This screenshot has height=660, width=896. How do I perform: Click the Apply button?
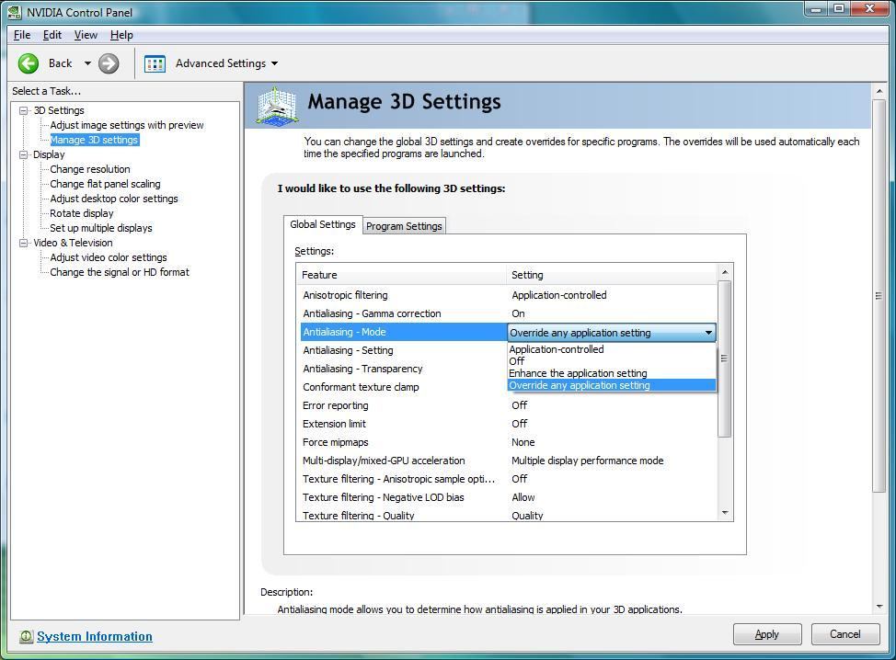tap(767, 634)
